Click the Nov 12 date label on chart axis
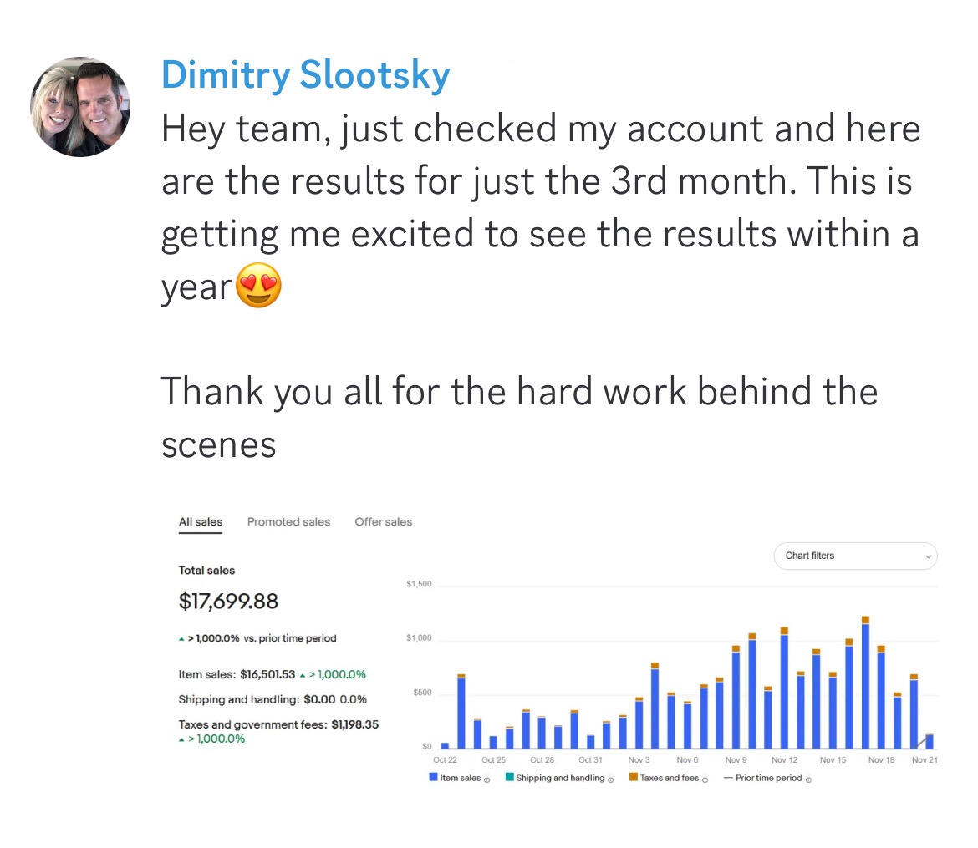 pyautogui.click(x=784, y=760)
